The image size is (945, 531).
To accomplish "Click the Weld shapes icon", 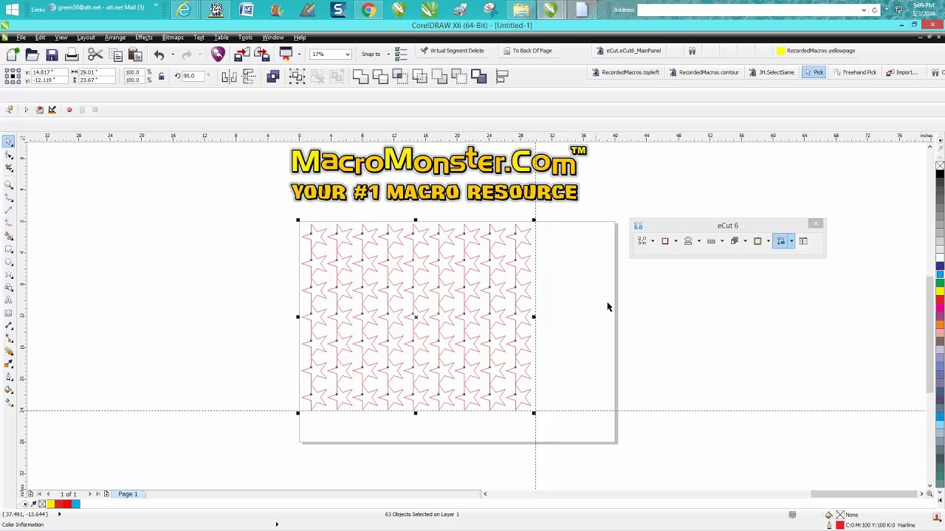I will click(x=360, y=76).
